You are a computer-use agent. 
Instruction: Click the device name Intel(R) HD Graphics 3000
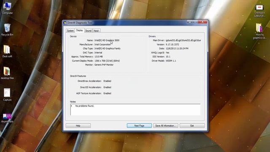point(107,41)
